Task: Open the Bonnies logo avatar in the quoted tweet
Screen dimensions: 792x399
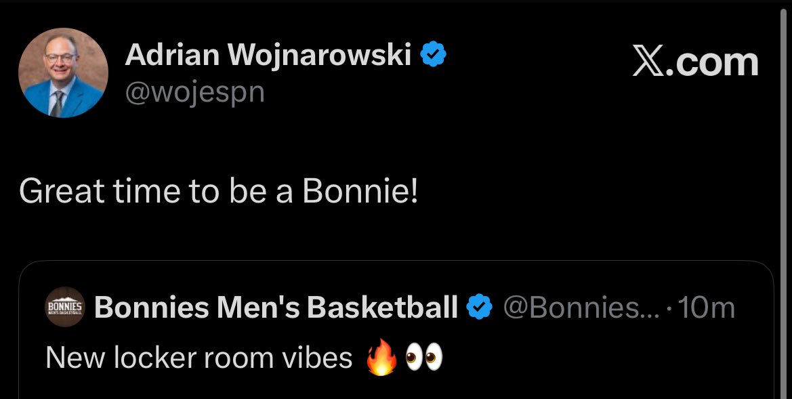Action: pyautogui.click(x=65, y=308)
